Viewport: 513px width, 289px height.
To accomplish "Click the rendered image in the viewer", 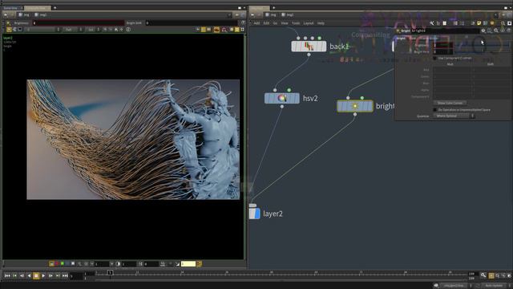I will pyautogui.click(x=133, y=140).
